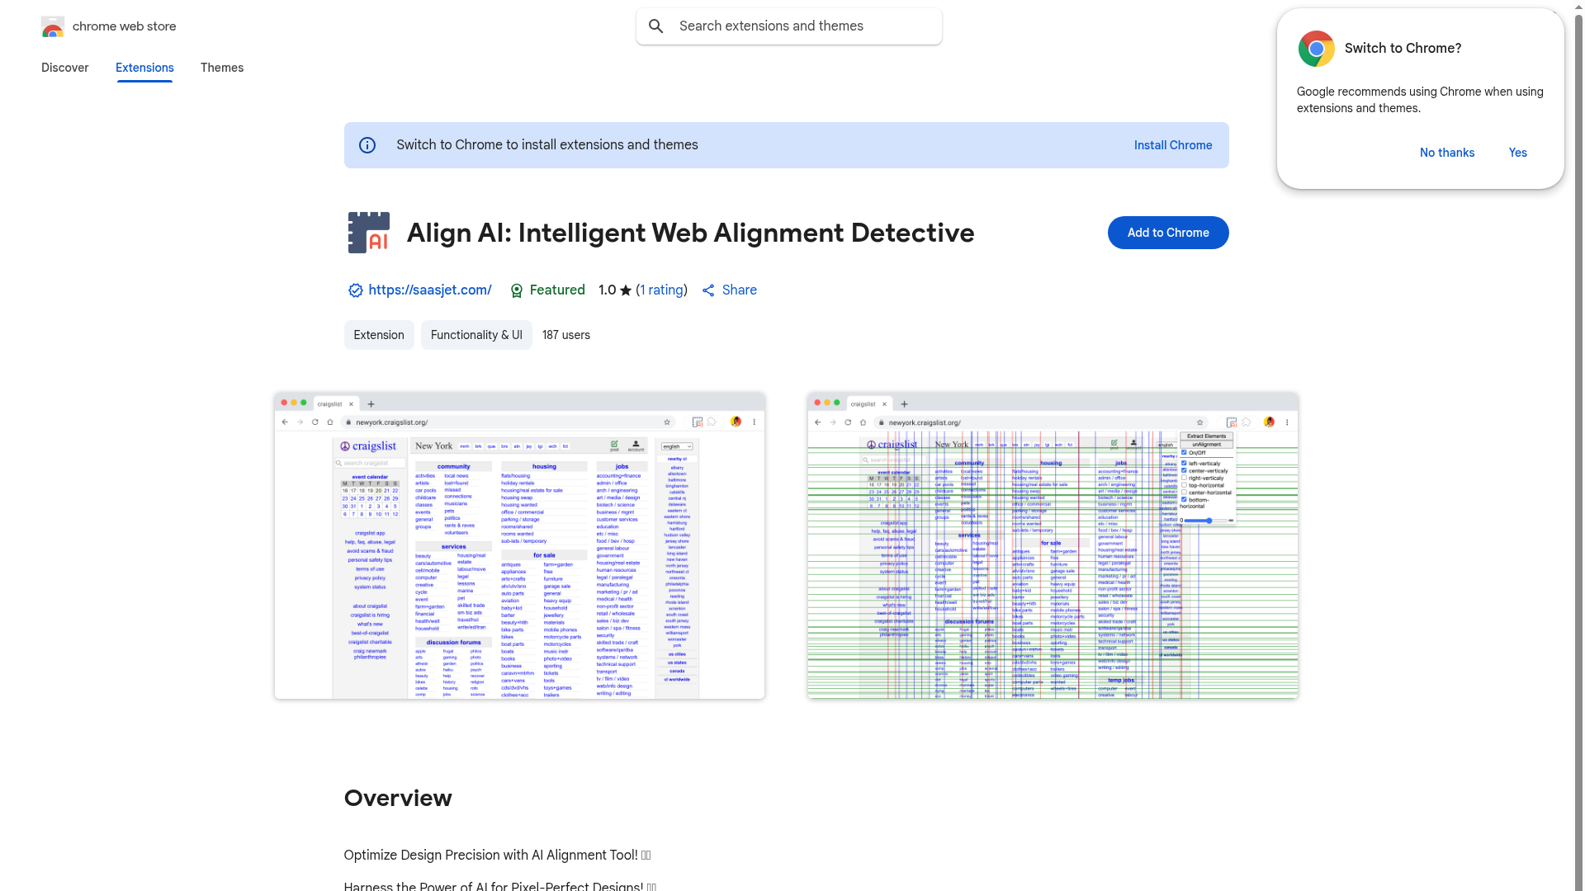Click the info icon in the blue banner
Image resolution: width=1585 pixels, height=891 pixels.
pos(367,145)
